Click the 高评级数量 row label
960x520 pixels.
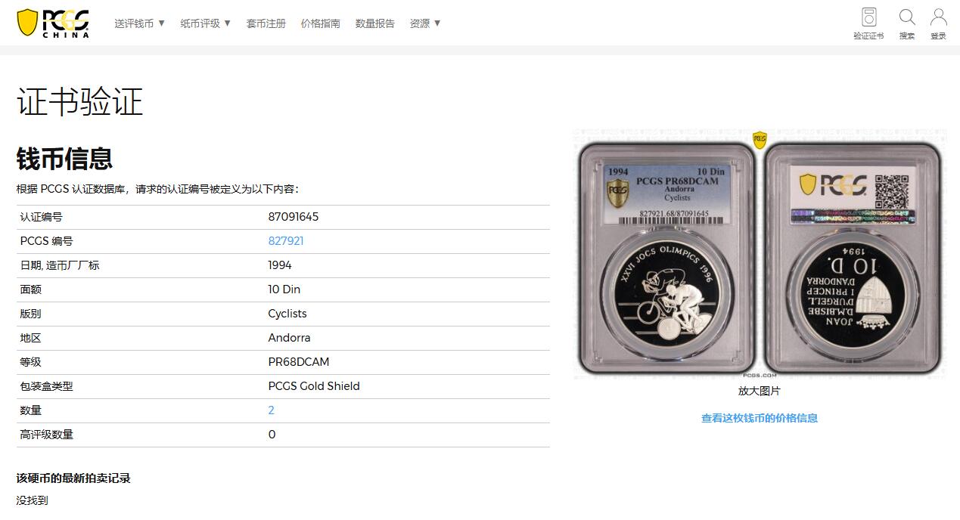point(46,435)
